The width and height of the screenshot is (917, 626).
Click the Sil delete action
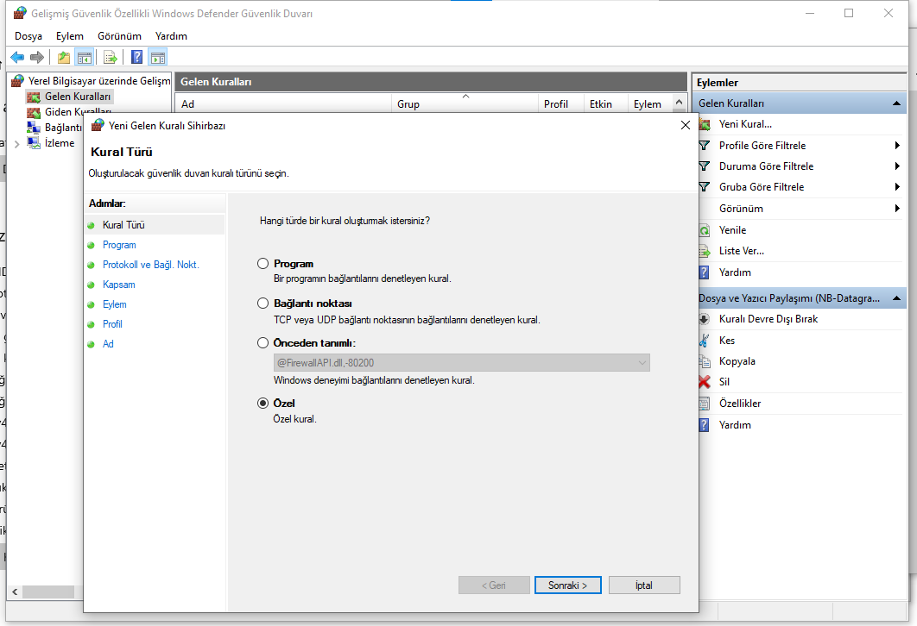point(724,382)
